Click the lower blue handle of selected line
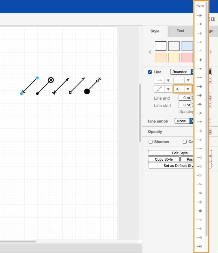Screen dimensions: 218x253 [x=22, y=94]
